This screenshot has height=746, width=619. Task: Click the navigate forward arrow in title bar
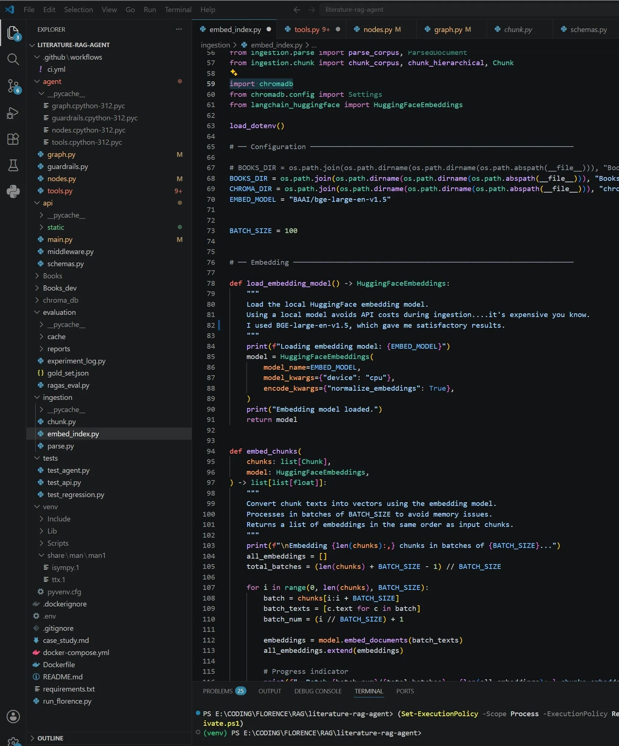[x=311, y=10]
